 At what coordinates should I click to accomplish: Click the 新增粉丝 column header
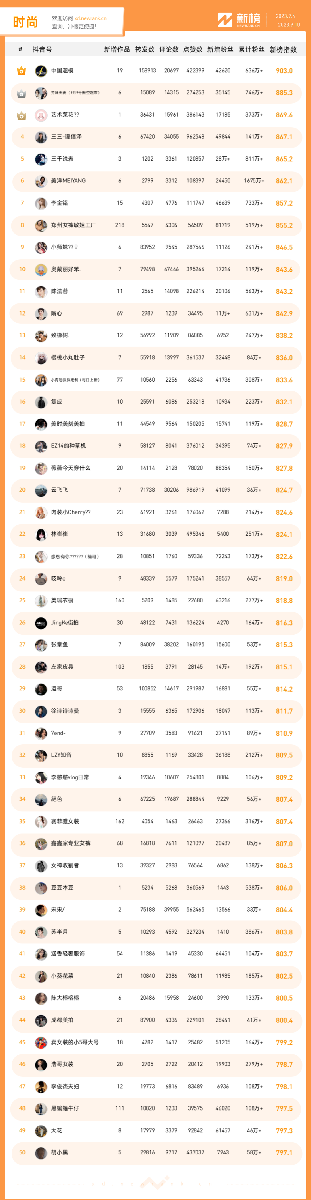point(220,49)
